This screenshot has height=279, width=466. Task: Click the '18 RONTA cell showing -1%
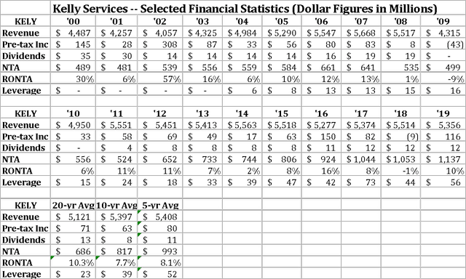[x=400, y=171]
